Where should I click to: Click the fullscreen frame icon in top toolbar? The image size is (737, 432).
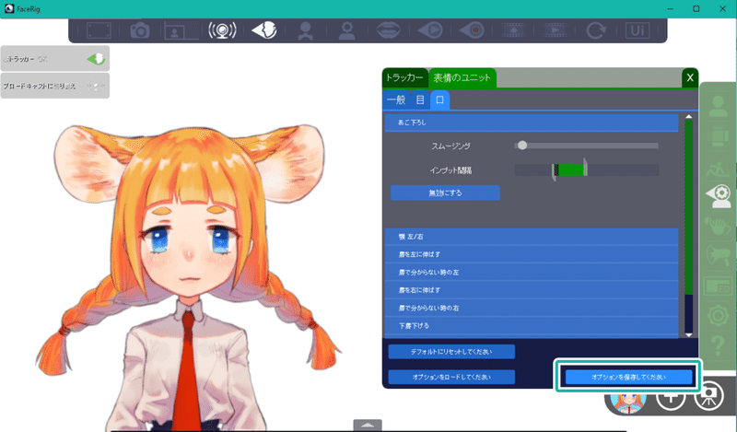pyautogui.click(x=99, y=30)
